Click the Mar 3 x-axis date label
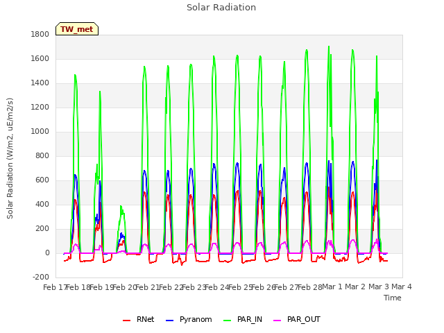The width and height of the screenshot is (444, 333). [379, 287]
